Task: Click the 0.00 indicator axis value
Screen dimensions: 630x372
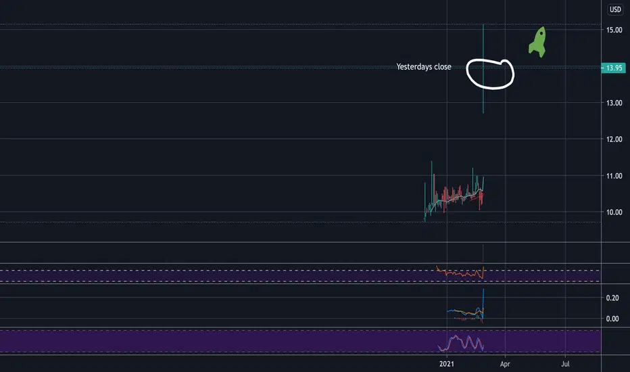Action: pos(612,319)
